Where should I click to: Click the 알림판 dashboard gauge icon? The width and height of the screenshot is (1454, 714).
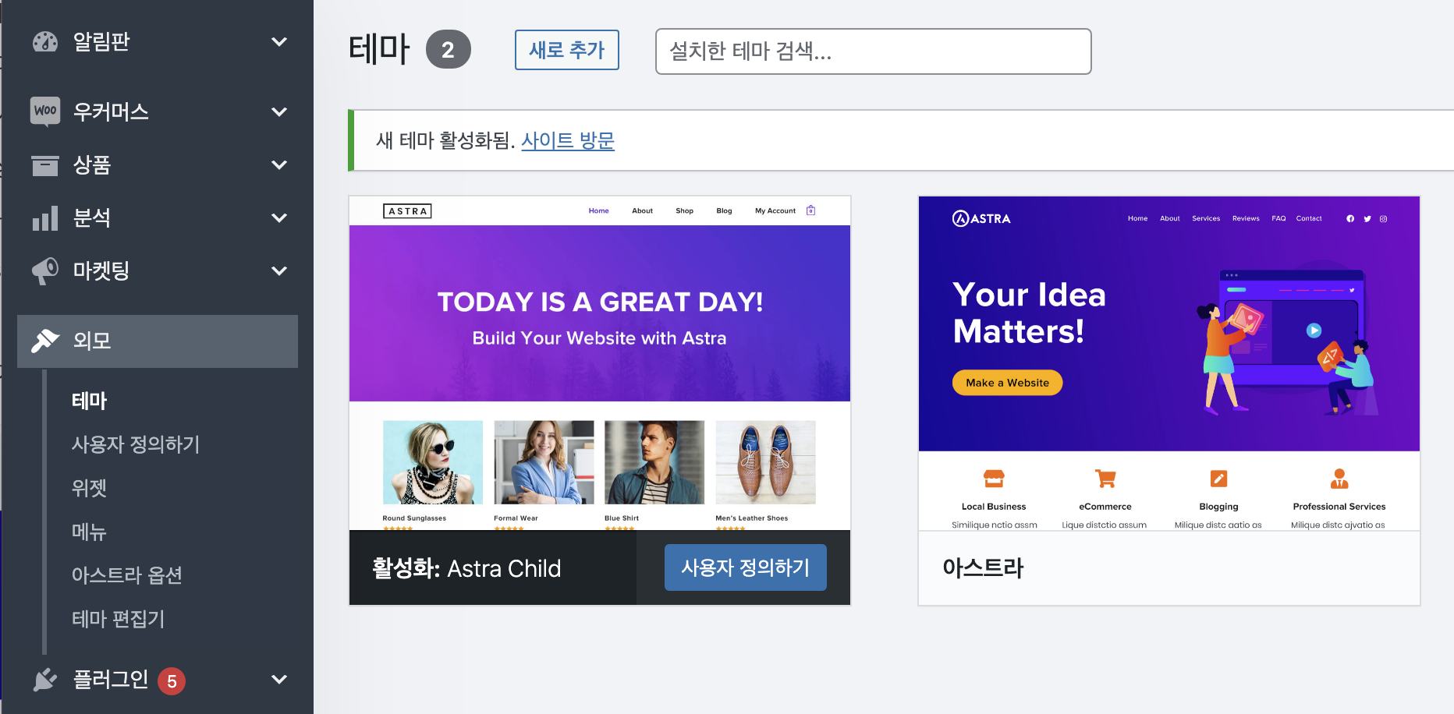(x=45, y=41)
